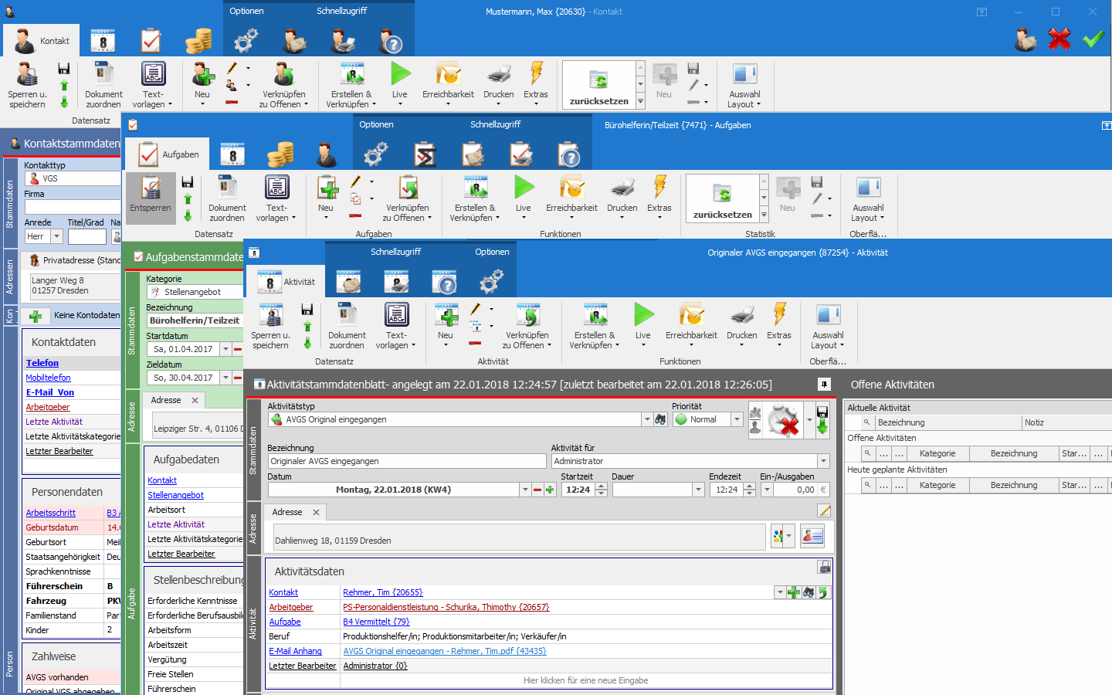The height and width of the screenshot is (695, 1112).
Task: Click green plus icon in Kontakt row of Aktivitätsdaten
Action: pyautogui.click(x=793, y=592)
